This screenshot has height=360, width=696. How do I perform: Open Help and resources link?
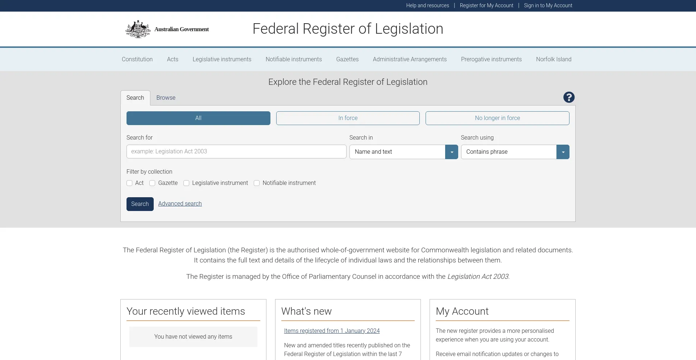click(427, 5)
